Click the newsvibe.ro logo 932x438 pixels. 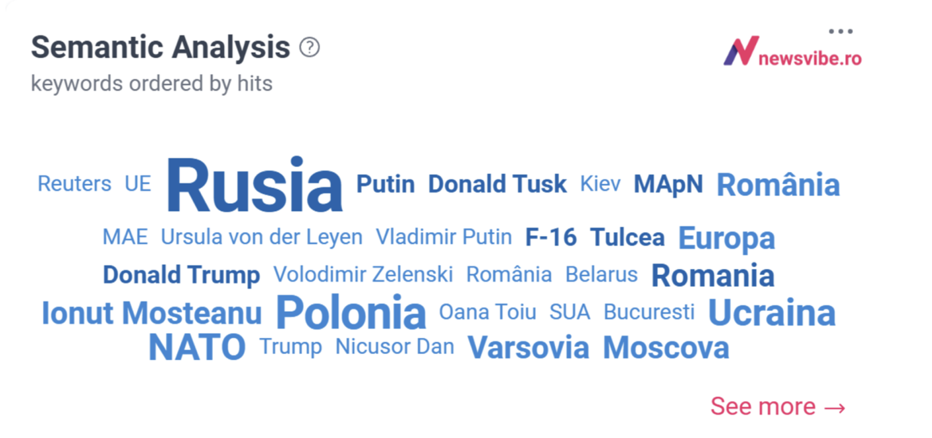pyautogui.click(x=793, y=52)
